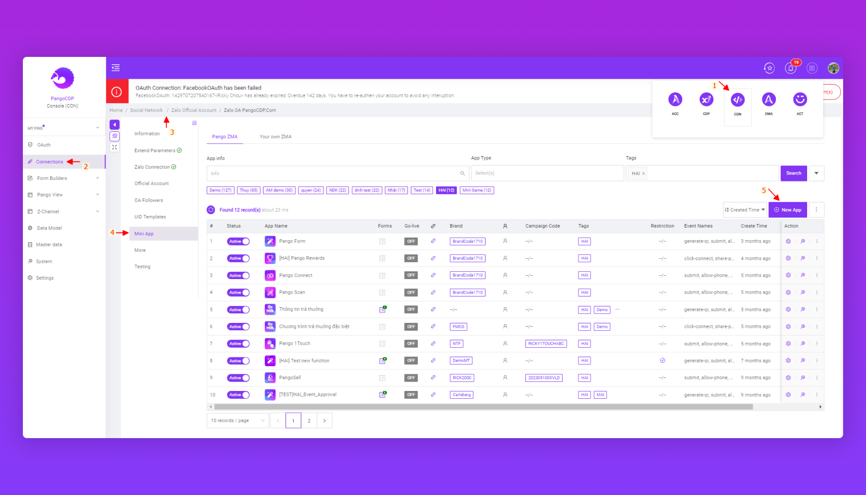
Task: Expand the 10 records per page dropdown
Action: point(237,421)
